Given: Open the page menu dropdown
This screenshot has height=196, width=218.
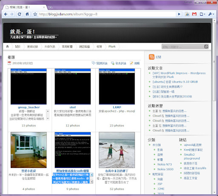Looking at the screenshot, I should (203, 14).
